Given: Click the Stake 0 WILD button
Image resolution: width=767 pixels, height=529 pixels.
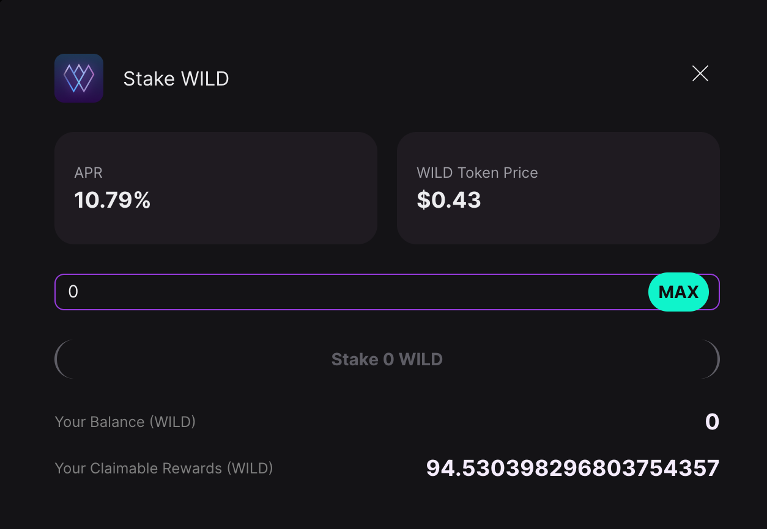Looking at the screenshot, I should click(387, 359).
